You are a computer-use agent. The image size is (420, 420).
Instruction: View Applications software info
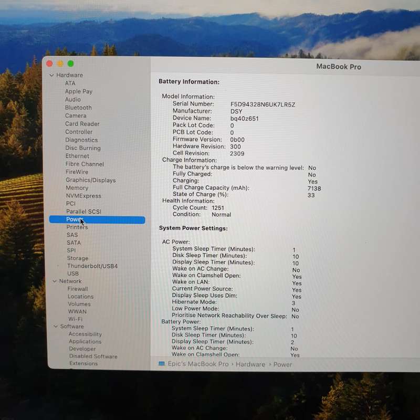tap(85, 342)
